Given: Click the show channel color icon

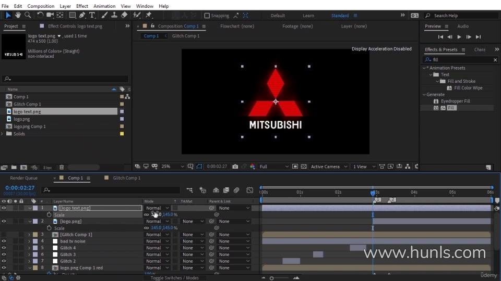Looking at the screenshot, I should 253,167.
